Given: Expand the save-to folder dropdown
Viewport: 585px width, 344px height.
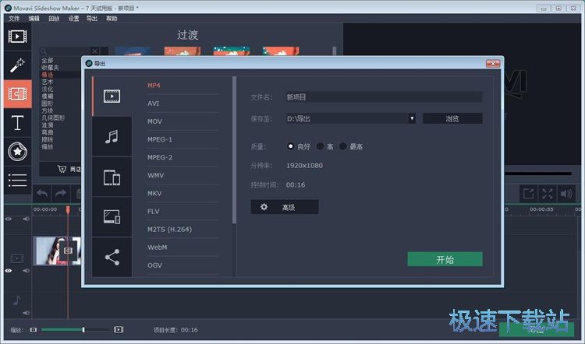Looking at the screenshot, I should click(x=412, y=118).
